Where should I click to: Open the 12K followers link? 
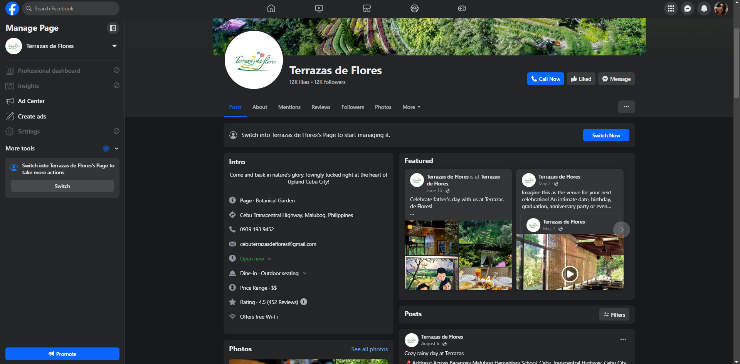[x=330, y=82]
